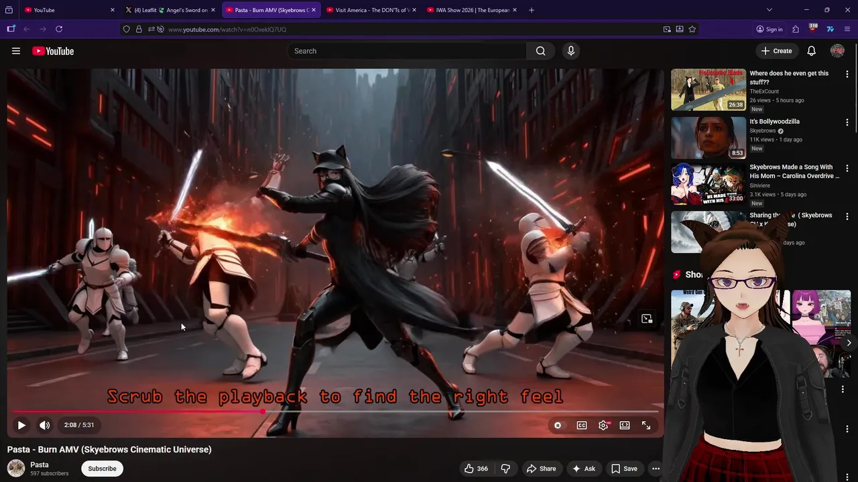Viewport: 858px width, 482px height.
Task: Like the video with thumbs up
Action: 476,469
